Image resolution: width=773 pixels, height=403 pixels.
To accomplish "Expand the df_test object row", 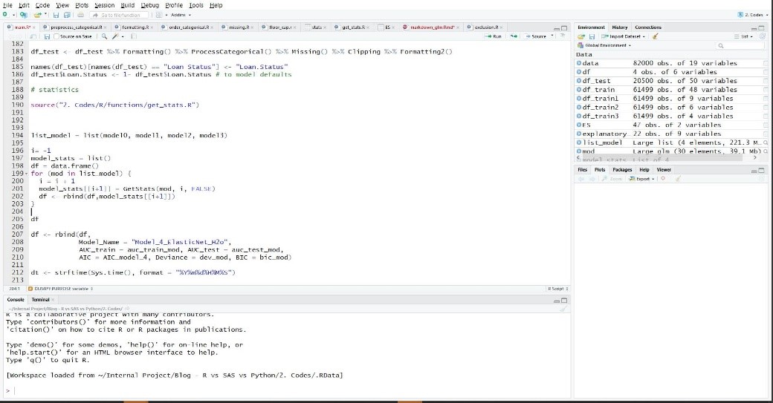I will pyautogui.click(x=579, y=81).
